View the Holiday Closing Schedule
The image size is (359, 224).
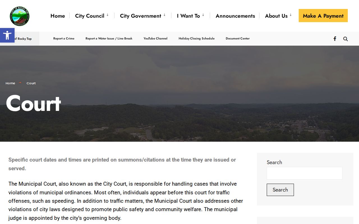pyautogui.click(x=197, y=39)
